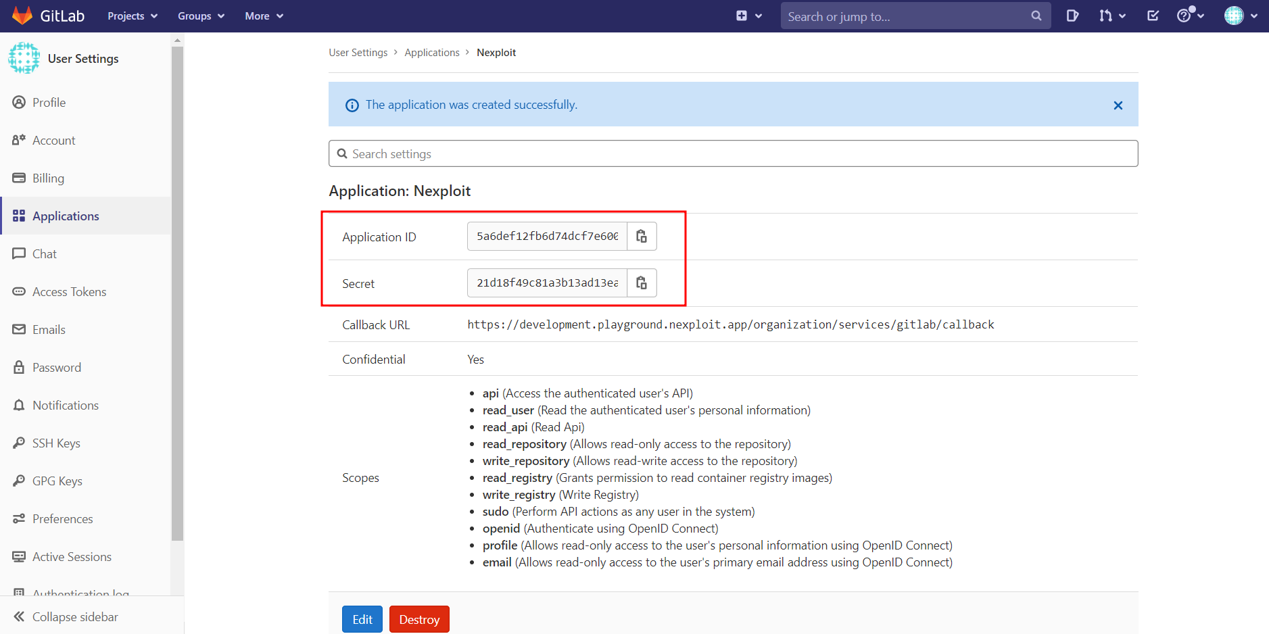Click the info icon in success alert

[x=352, y=105]
